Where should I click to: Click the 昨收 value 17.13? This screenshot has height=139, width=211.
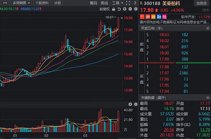pos(205,109)
